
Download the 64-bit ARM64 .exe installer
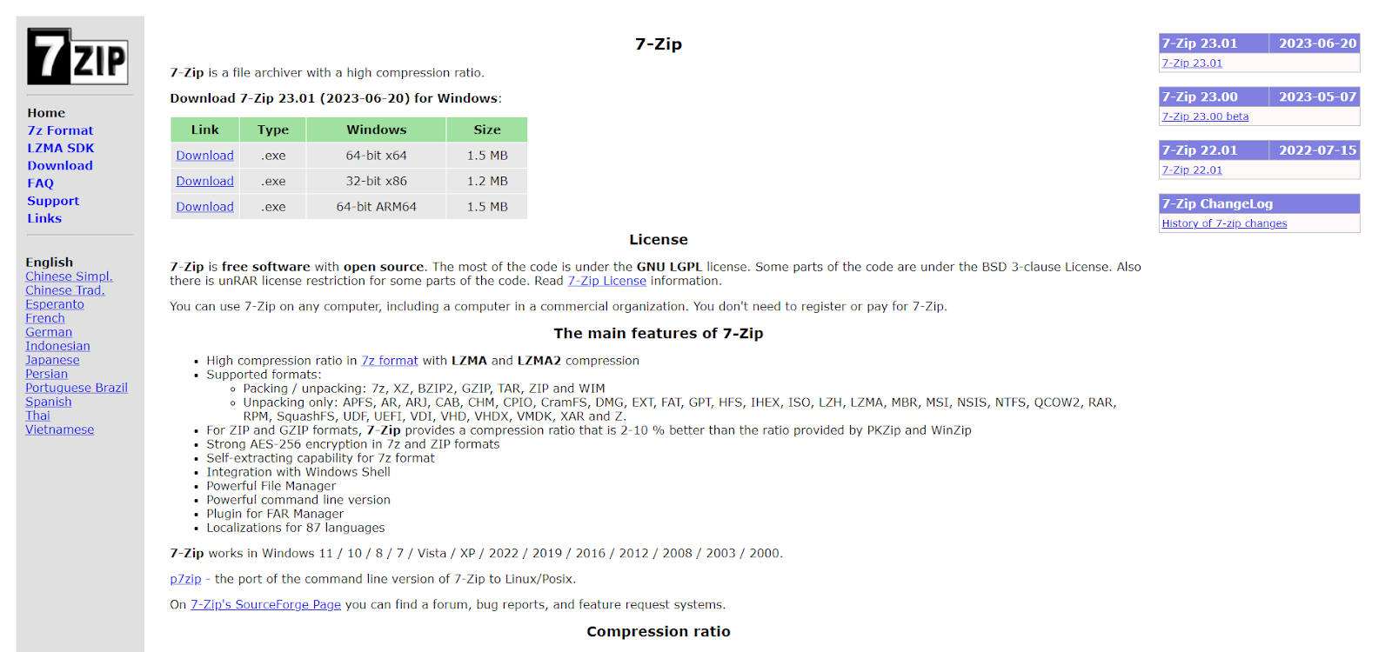click(204, 207)
